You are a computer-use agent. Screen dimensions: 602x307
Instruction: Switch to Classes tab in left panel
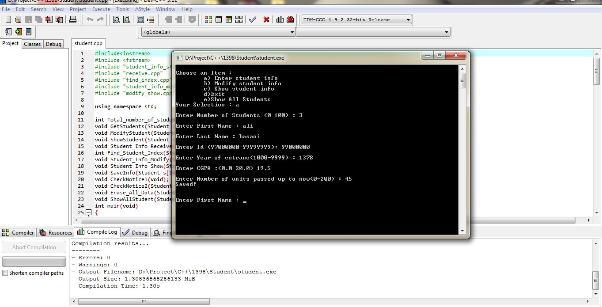coord(32,44)
